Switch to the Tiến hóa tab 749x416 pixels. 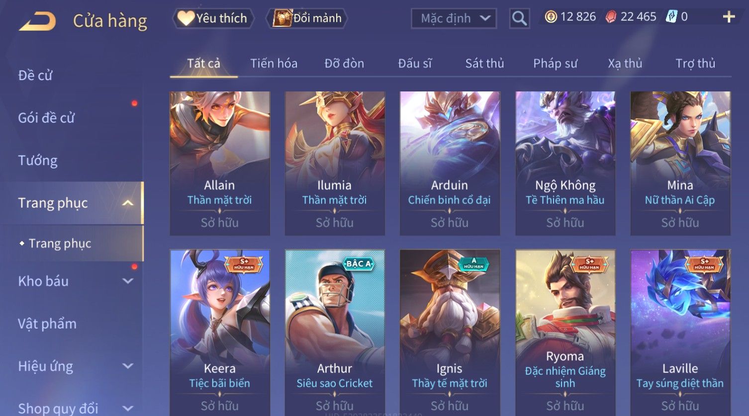tap(274, 63)
